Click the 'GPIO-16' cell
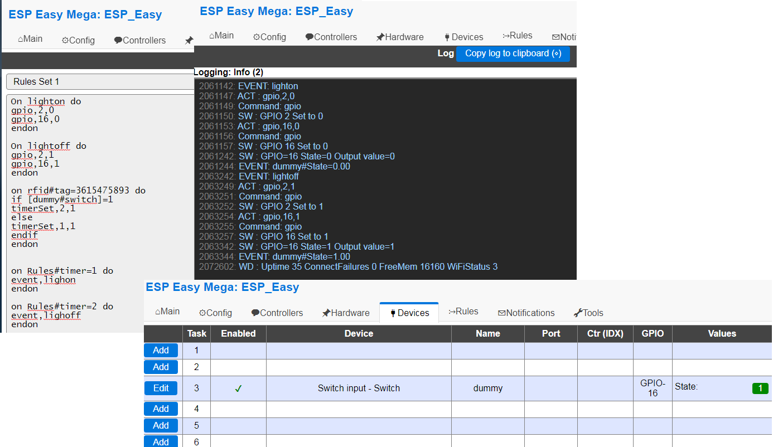 pyautogui.click(x=653, y=388)
